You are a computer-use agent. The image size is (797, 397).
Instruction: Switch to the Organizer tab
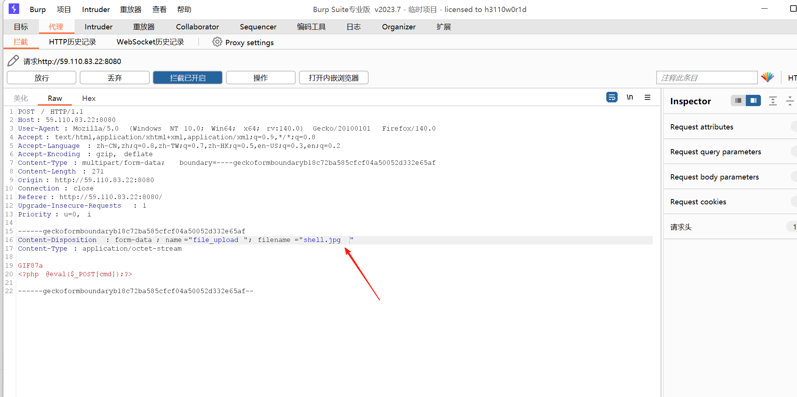pyautogui.click(x=399, y=27)
